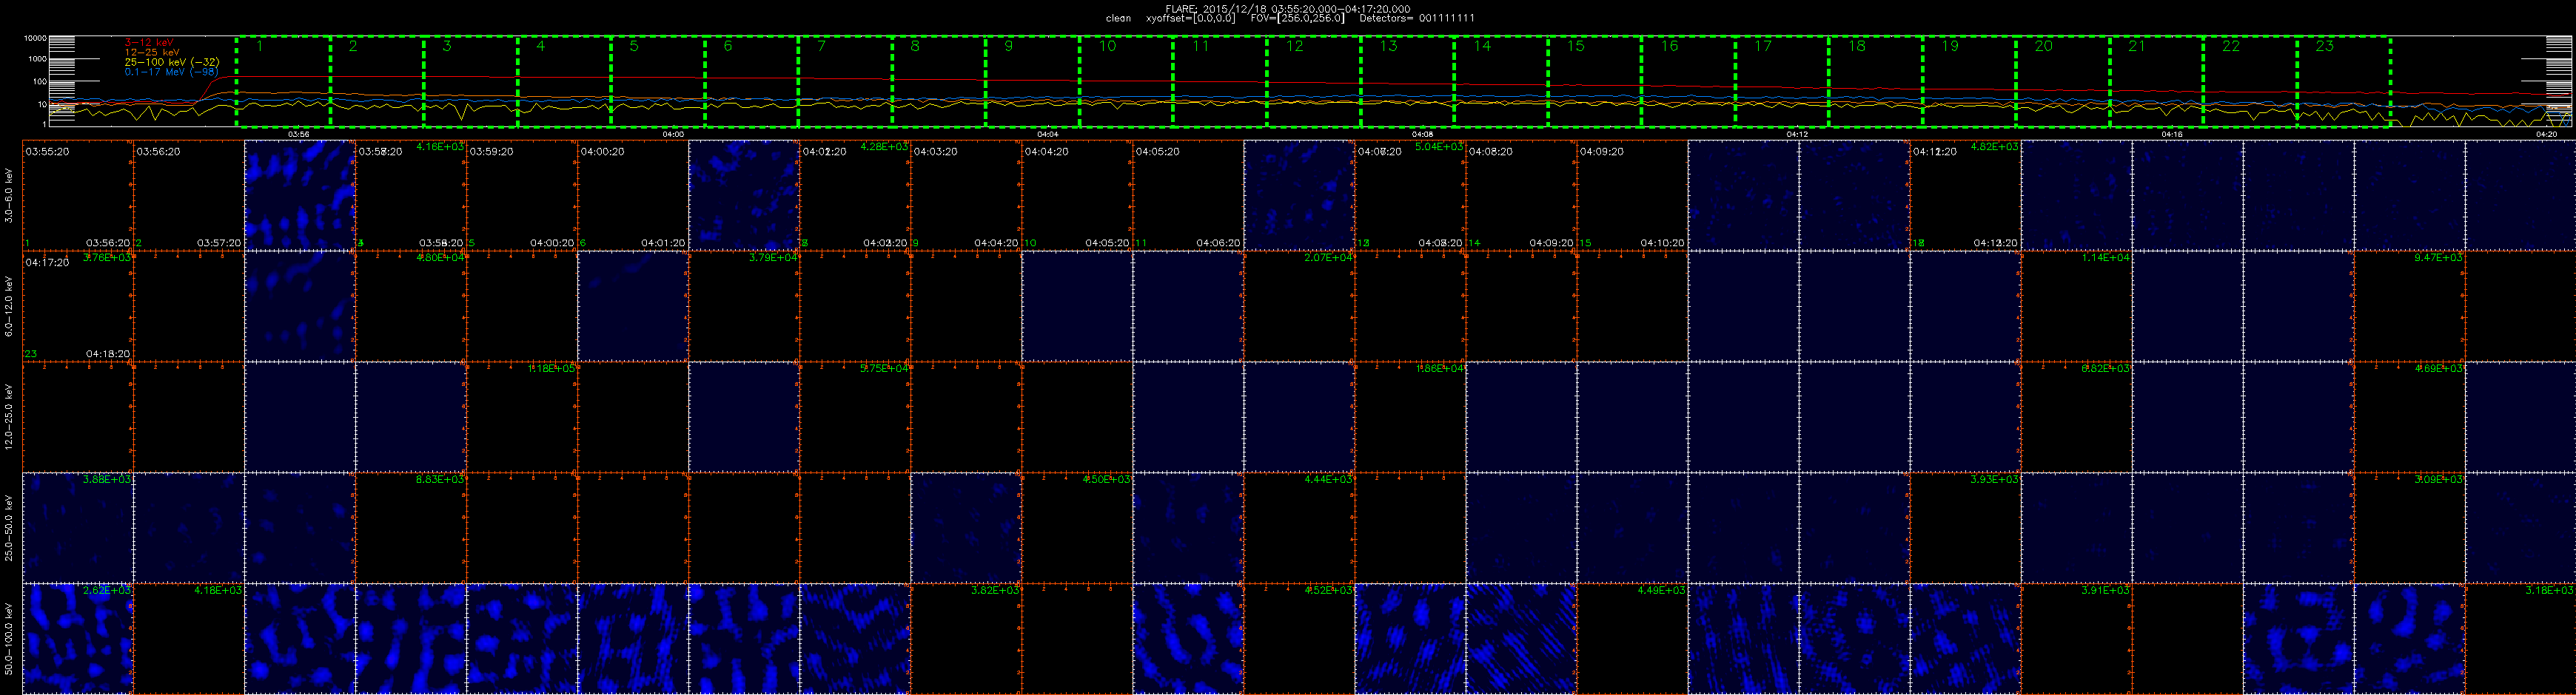Click the 04:09:20 panel start time
The width and height of the screenshot is (2576, 695).
click(1601, 152)
